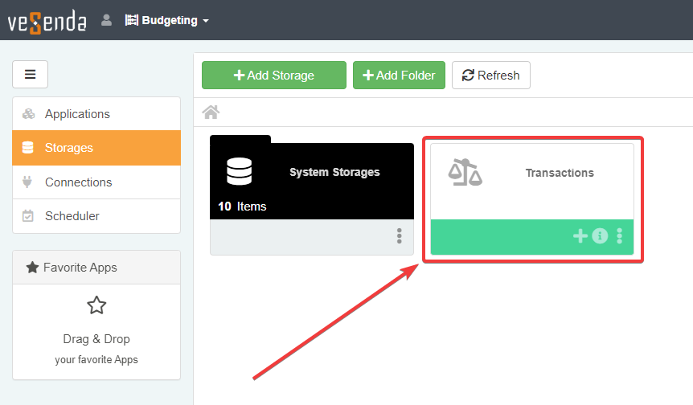Image resolution: width=693 pixels, height=405 pixels.
Task: Select Storages in the sidebar
Action: [x=69, y=148]
